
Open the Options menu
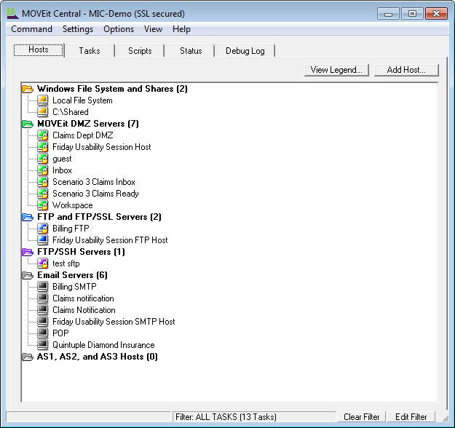[119, 29]
